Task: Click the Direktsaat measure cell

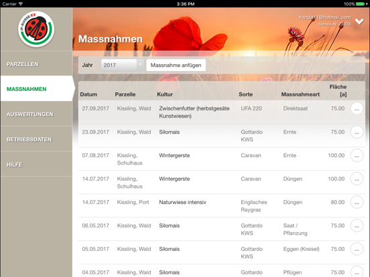Action: (296, 108)
